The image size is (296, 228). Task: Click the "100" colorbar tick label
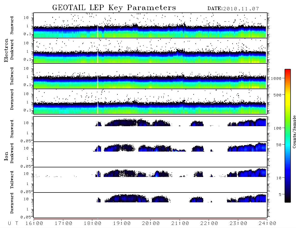(x=277, y=128)
